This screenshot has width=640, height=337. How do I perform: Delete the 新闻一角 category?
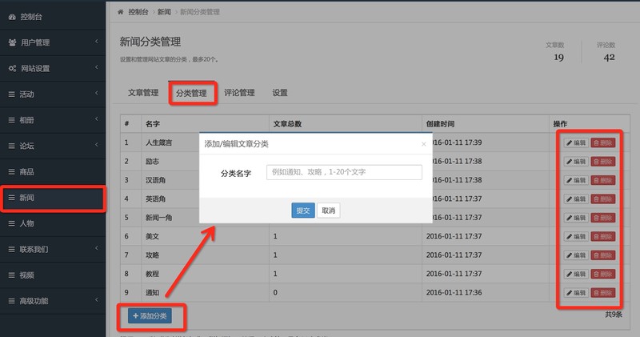pyautogui.click(x=603, y=218)
